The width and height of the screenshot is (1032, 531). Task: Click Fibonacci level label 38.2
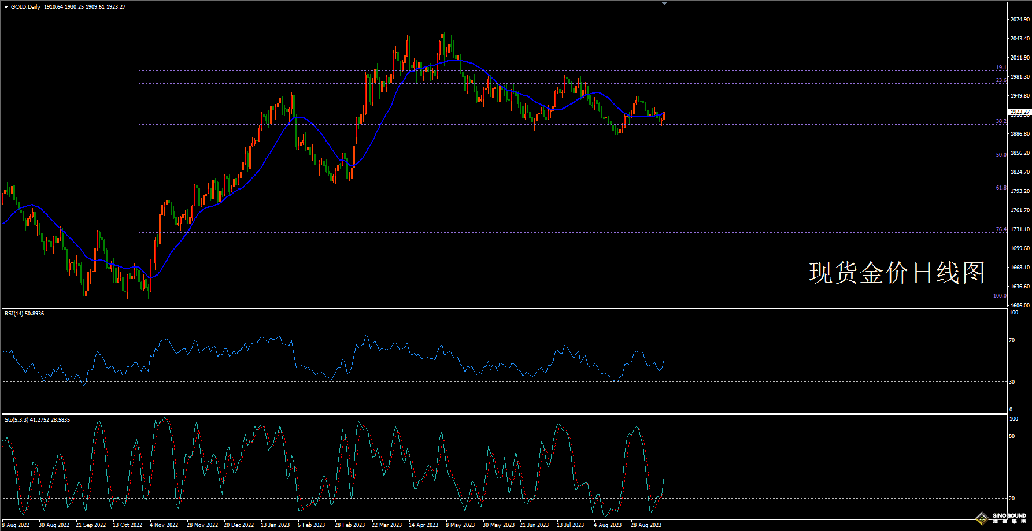1001,121
